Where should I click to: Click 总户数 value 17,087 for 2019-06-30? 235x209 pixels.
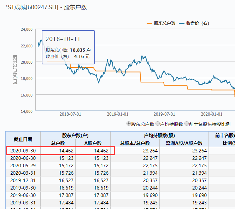pos(66,195)
